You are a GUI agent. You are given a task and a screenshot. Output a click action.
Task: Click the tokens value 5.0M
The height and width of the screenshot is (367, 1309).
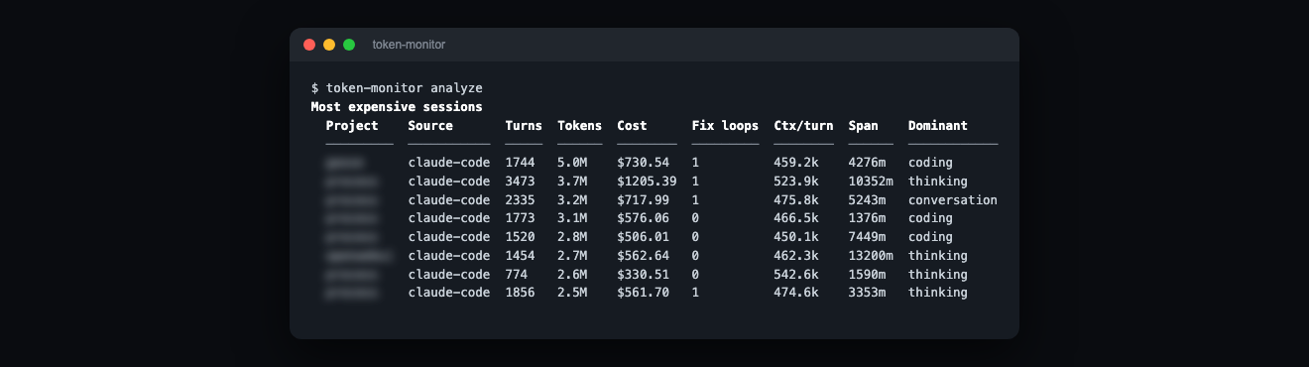[572, 163]
